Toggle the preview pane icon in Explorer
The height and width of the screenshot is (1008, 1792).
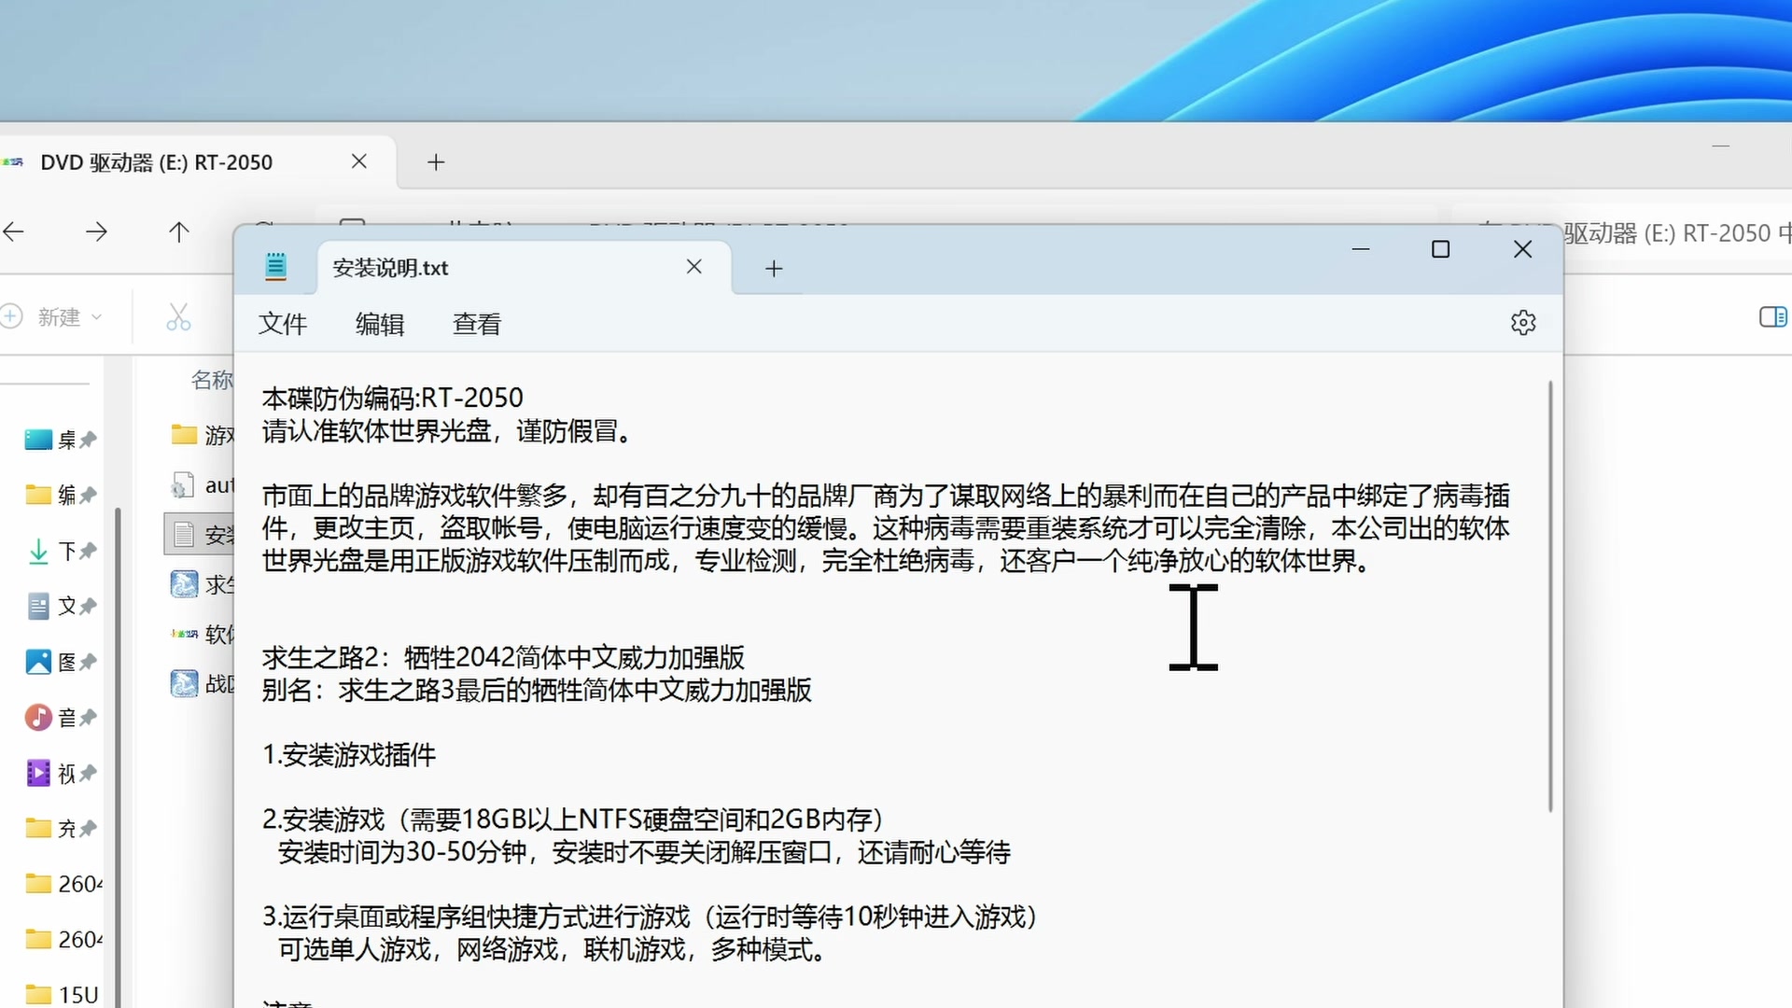1773,317
